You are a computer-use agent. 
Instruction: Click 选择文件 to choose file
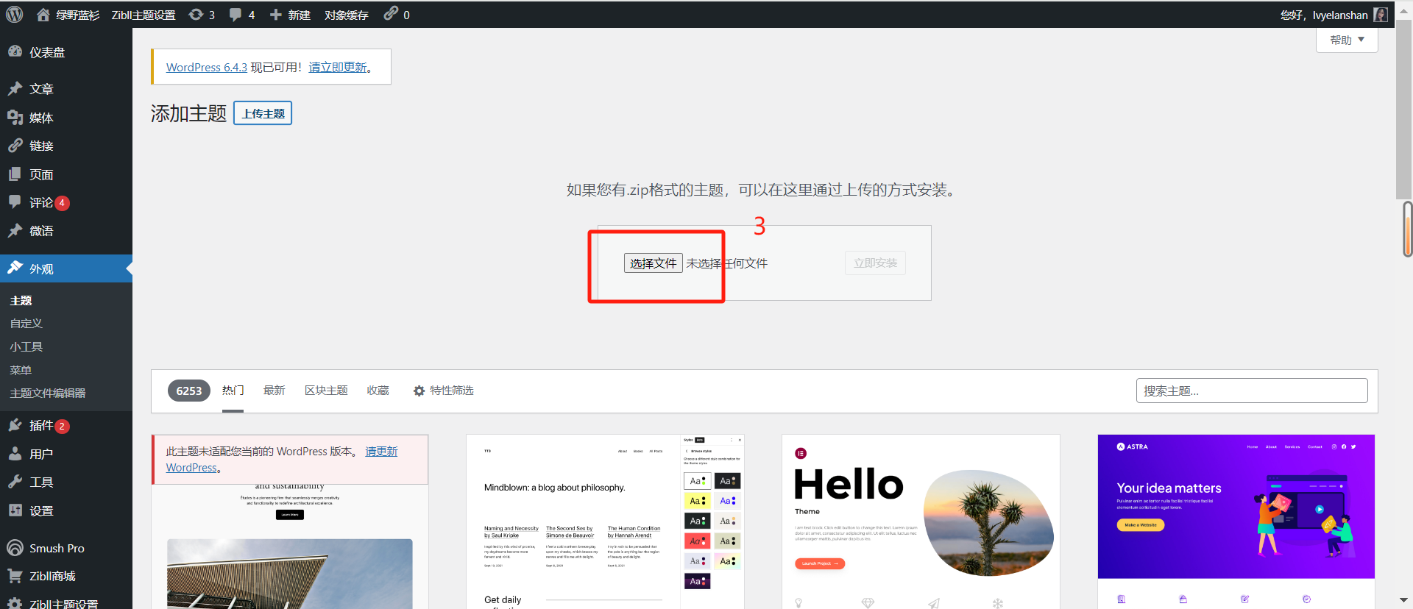pyautogui.click(x=653, y=263)
